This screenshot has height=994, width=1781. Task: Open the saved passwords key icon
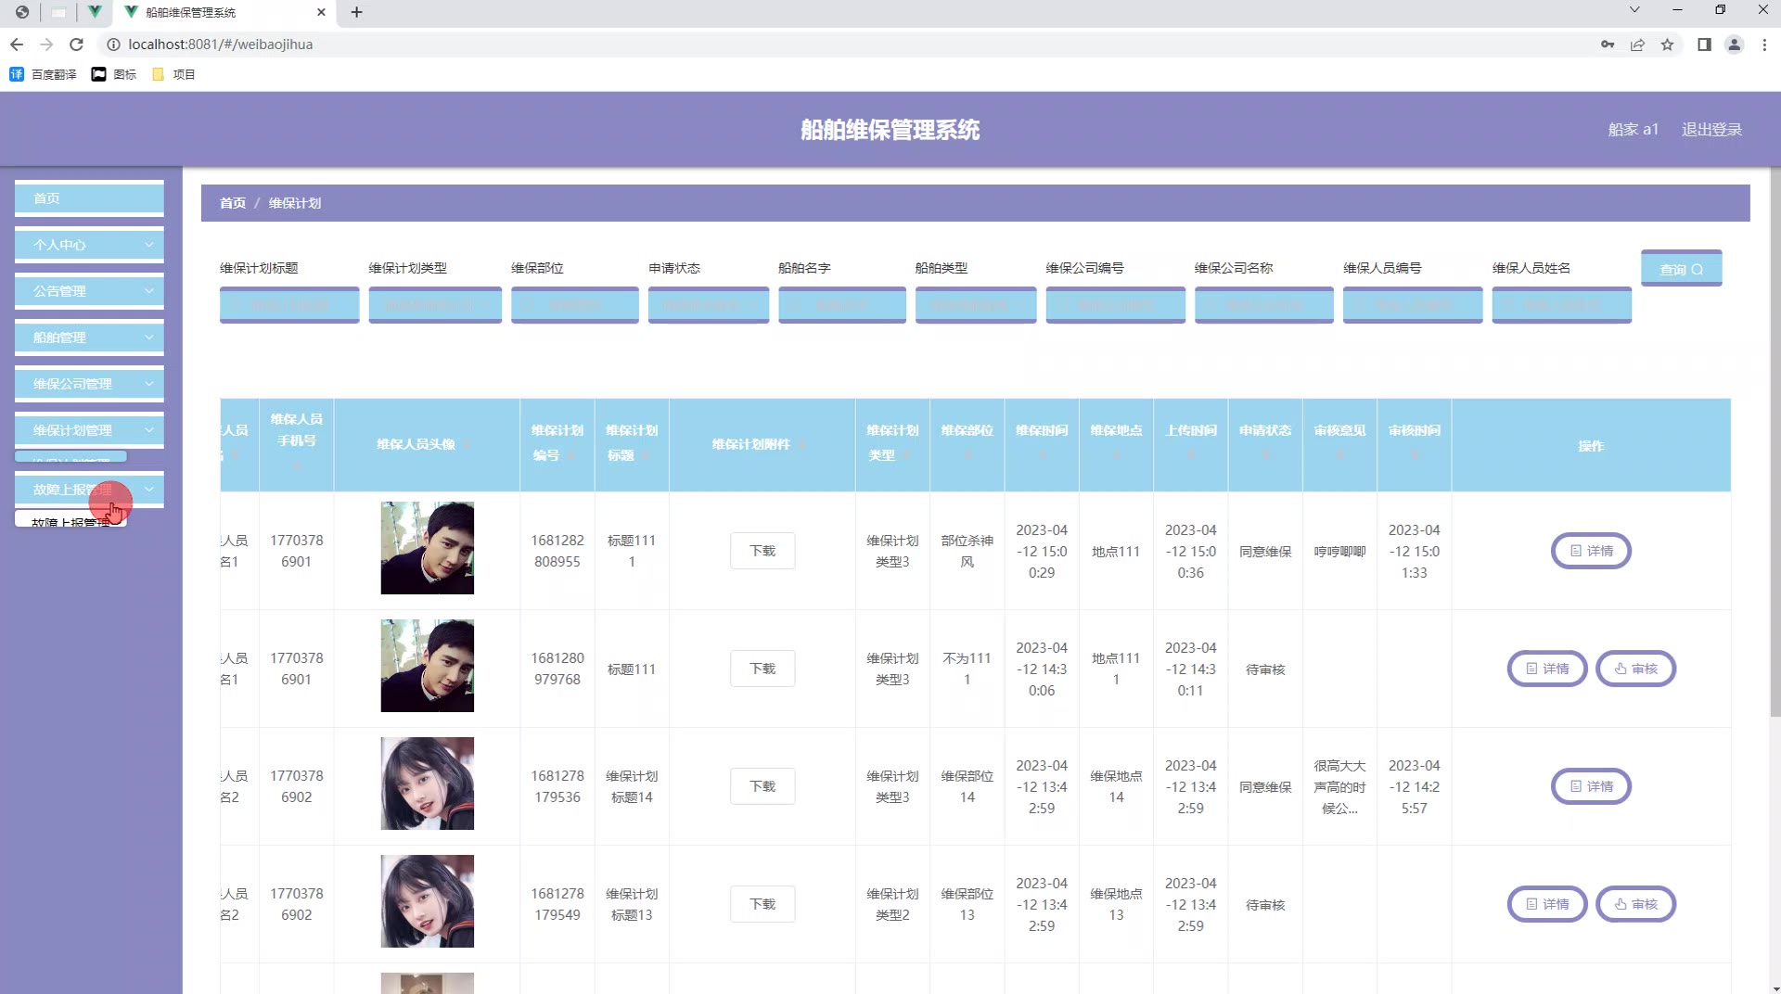pos(1608,45)
